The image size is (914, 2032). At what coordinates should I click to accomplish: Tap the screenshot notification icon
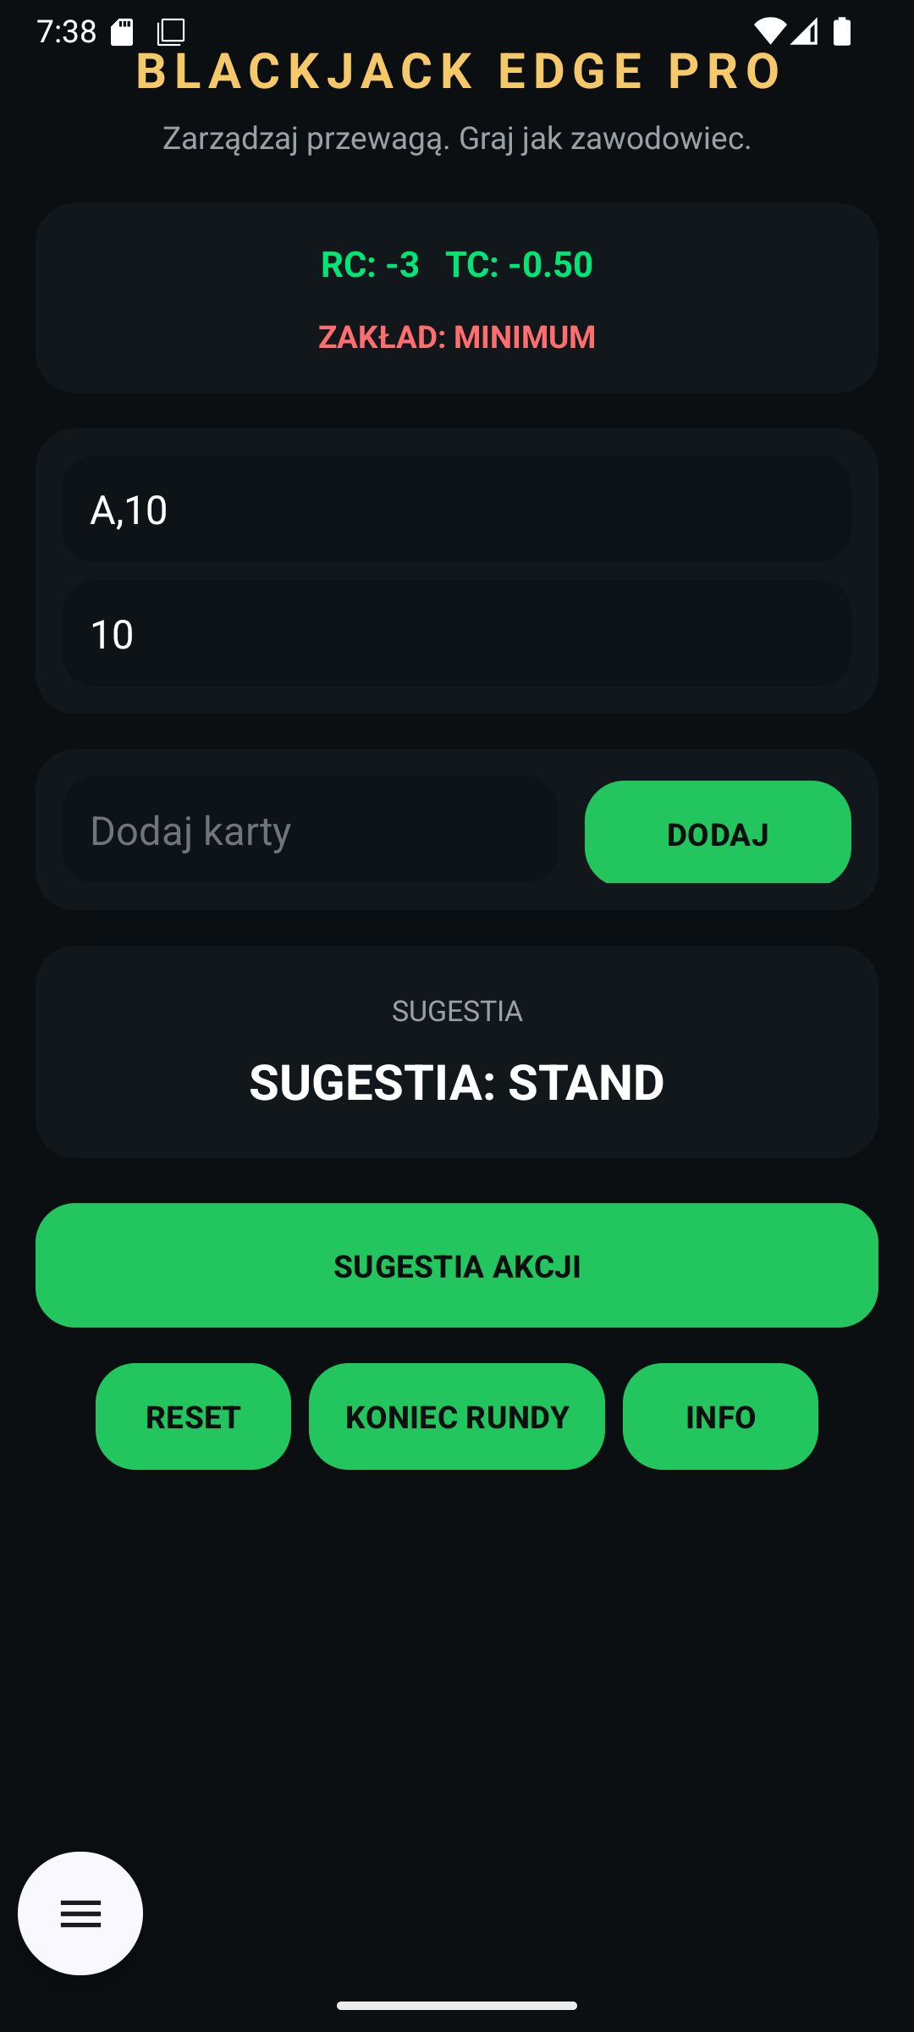(x=170, y=32)
